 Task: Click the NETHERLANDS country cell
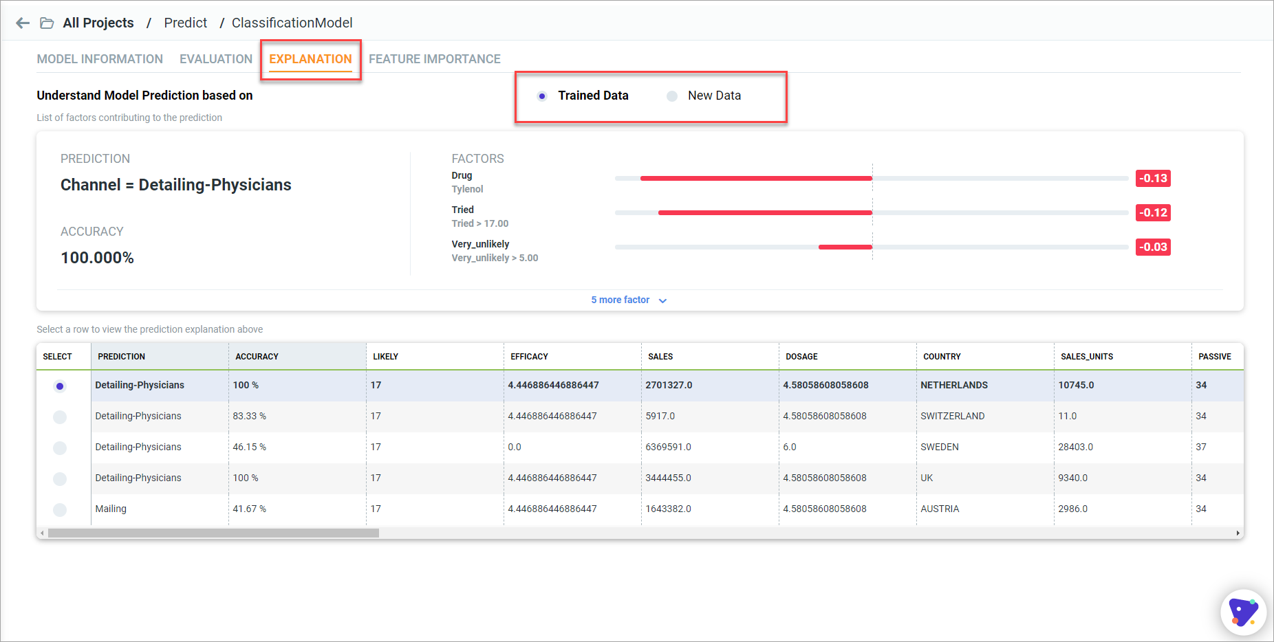coord(985,386)
